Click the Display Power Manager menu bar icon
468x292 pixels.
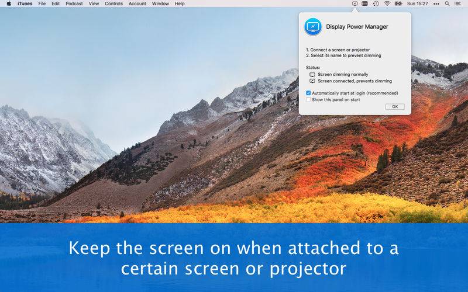click(x=355, y=4)
